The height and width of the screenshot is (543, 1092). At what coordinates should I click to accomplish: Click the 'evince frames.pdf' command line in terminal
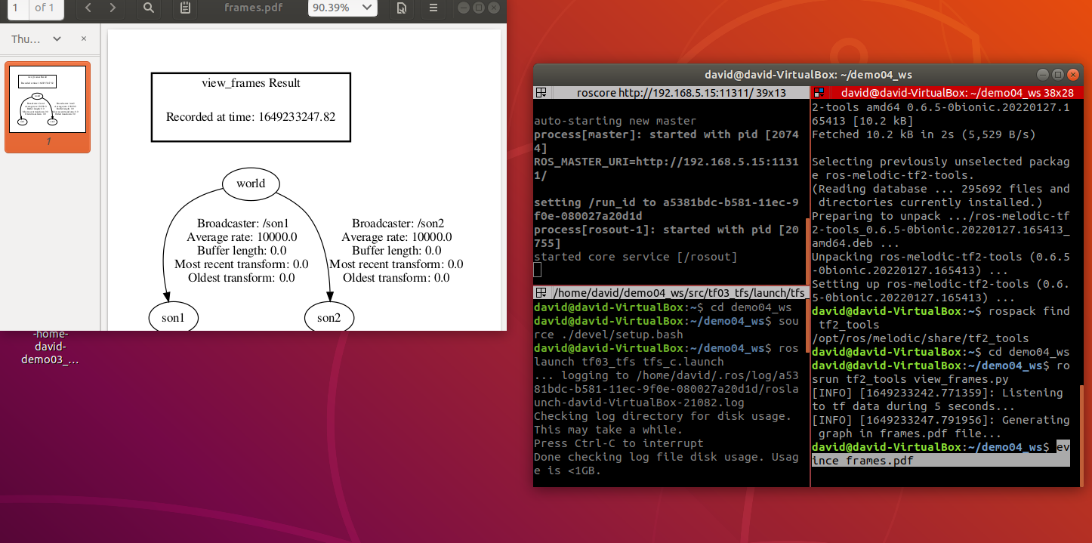(941, 454)
